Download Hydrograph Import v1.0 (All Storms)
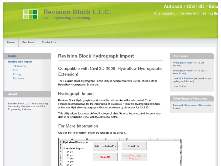221x166 pixels. pos(186,63)
